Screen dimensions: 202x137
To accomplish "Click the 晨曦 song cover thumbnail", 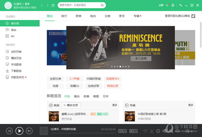I will tap(54, 116).
